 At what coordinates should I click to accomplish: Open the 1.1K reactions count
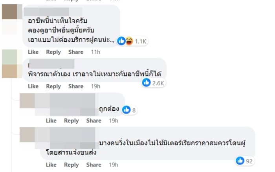coord(141,41)
